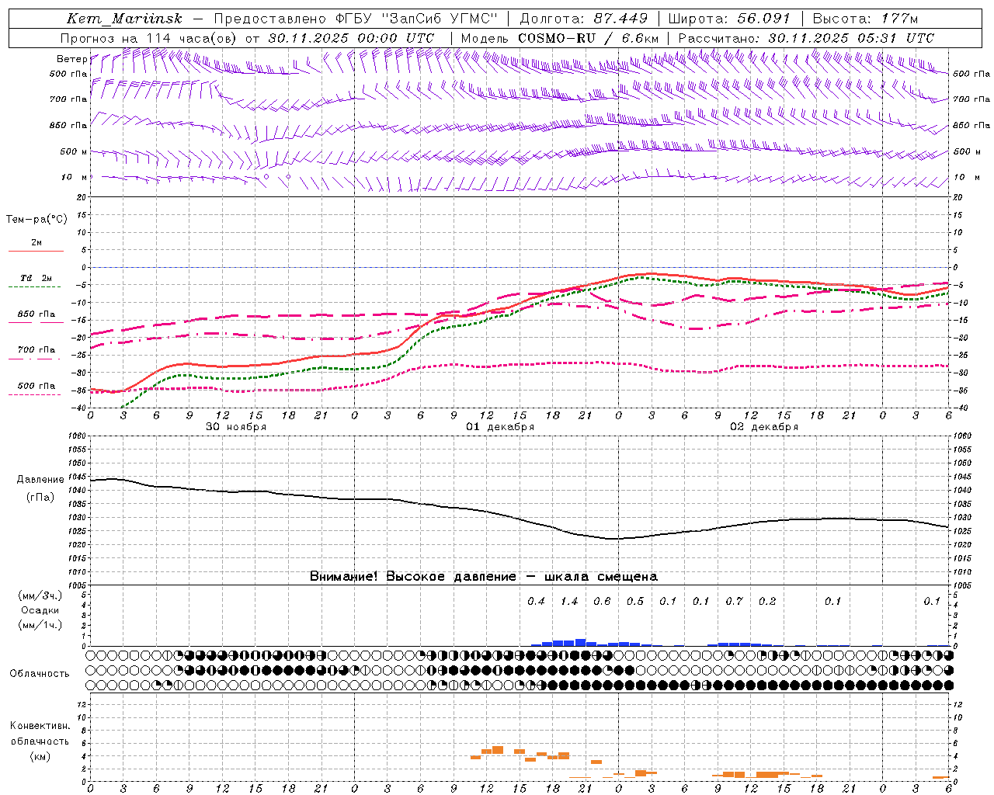994x795 pixels.
Task: Select the 'Долгота: 87.449' header text
Action: [584, 19]
